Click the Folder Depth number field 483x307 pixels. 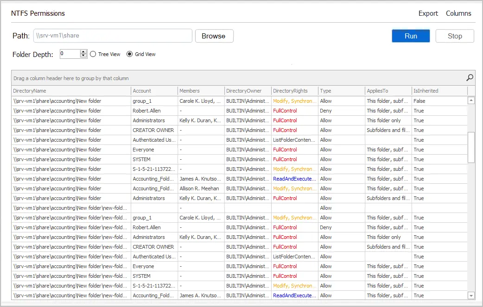[x=70, y=54]
